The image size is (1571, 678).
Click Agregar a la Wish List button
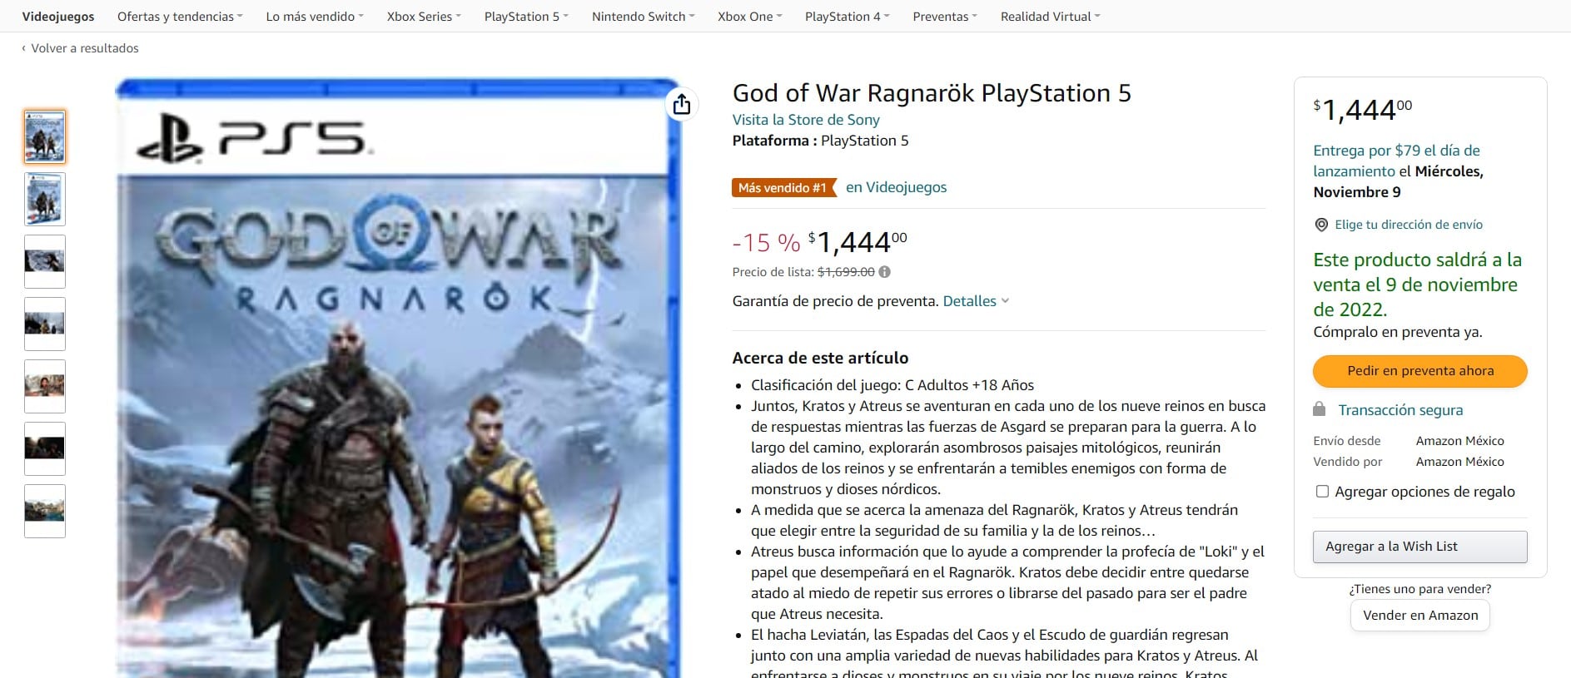(x=1420, y=547)
